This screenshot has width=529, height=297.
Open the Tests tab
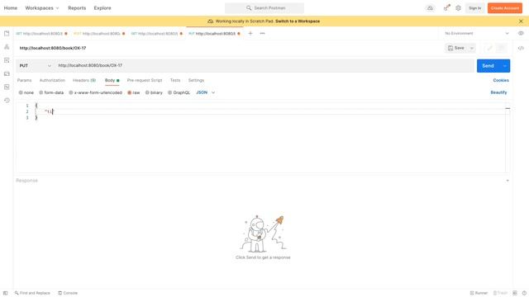[175, 81]
